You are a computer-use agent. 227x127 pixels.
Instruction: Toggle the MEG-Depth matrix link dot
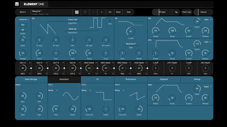(x=114, y=68)
